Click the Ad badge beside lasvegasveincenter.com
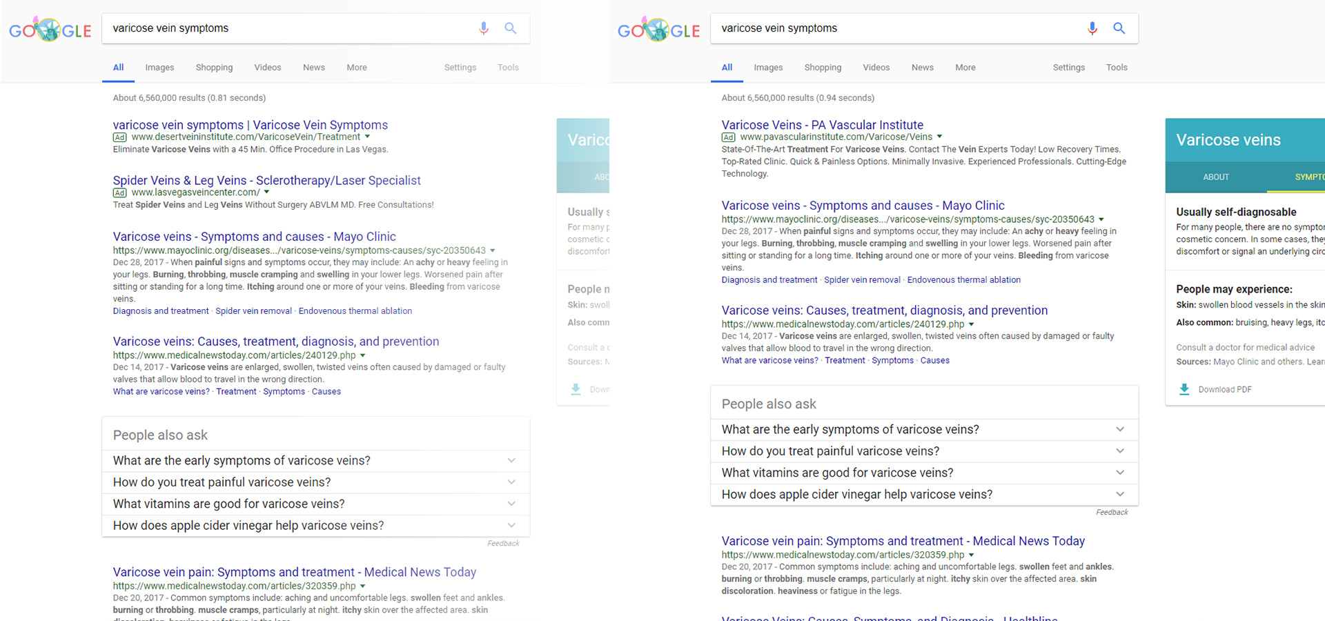The height and width of the screenshot is (621, 1325). click(x=120, y=193)
